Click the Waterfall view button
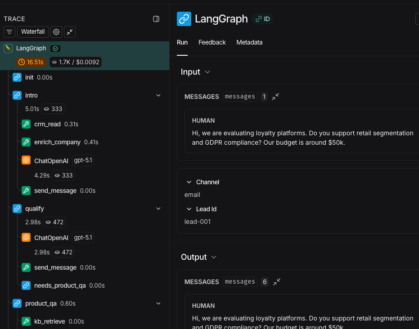This screenshot has width=419, height=329. (33, 32)
